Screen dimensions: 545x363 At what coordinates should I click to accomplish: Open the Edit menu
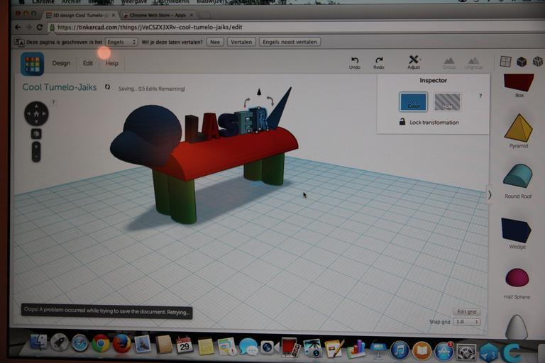tap(88, 63)
